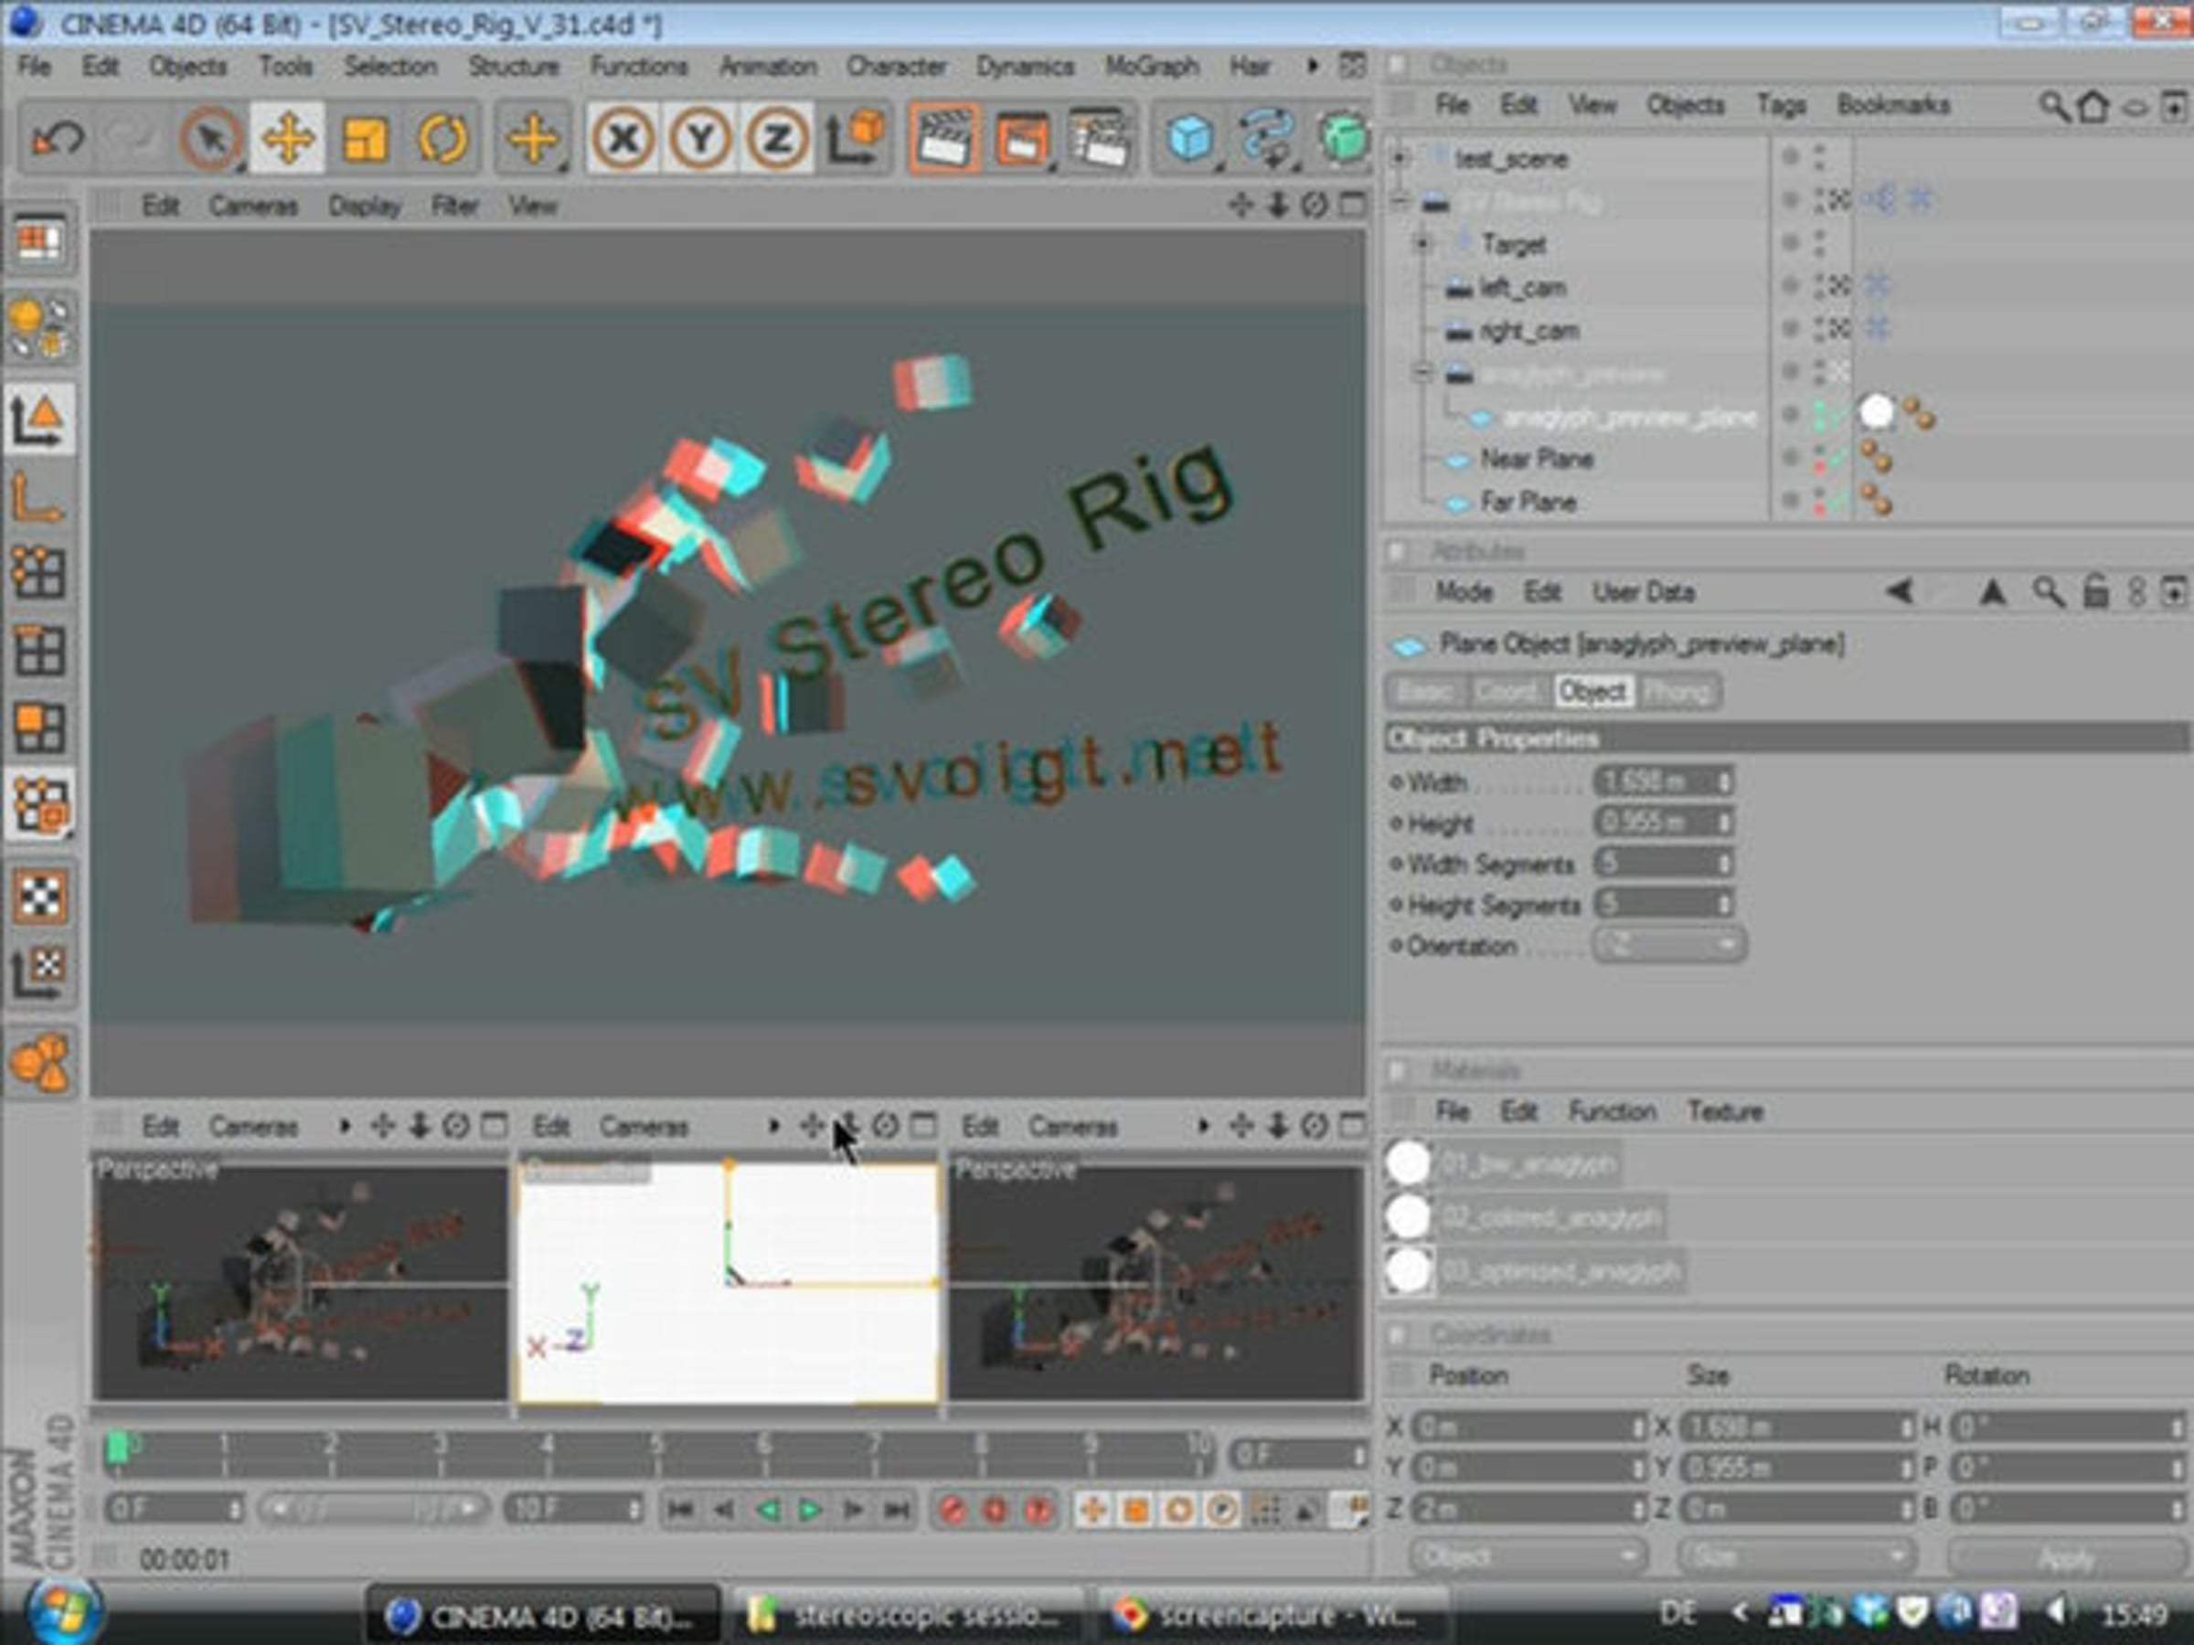Image resolution: width=2194 pixels, height=1645 pixels.
Task: Switch to Edges mode in the left palette
Action: click(39, 651)
